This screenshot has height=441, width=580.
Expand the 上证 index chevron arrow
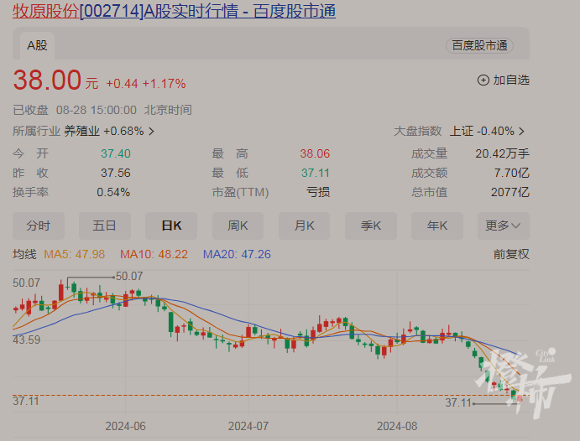click(x=521, y=132)
